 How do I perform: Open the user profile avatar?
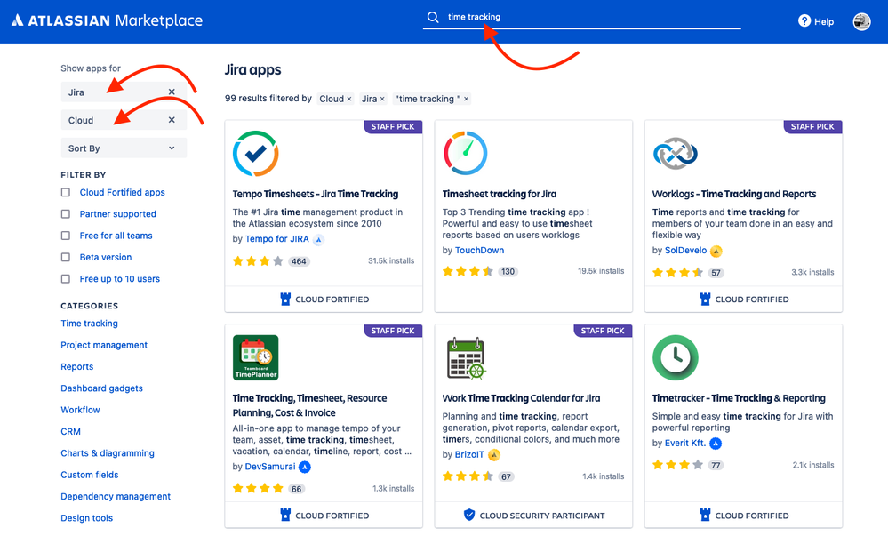pos(861,21)
